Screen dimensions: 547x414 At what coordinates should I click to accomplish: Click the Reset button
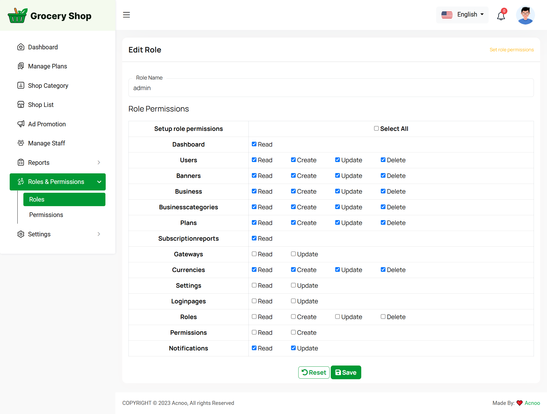[x=314, y=372]
